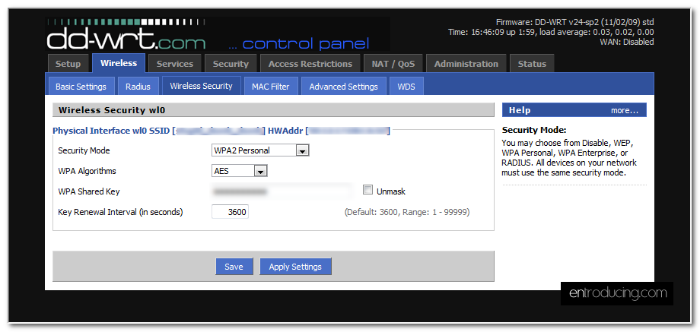Open the WDS subtab
Image resolution: width=700 pixels, height=332 pixels.
(406, 87)
